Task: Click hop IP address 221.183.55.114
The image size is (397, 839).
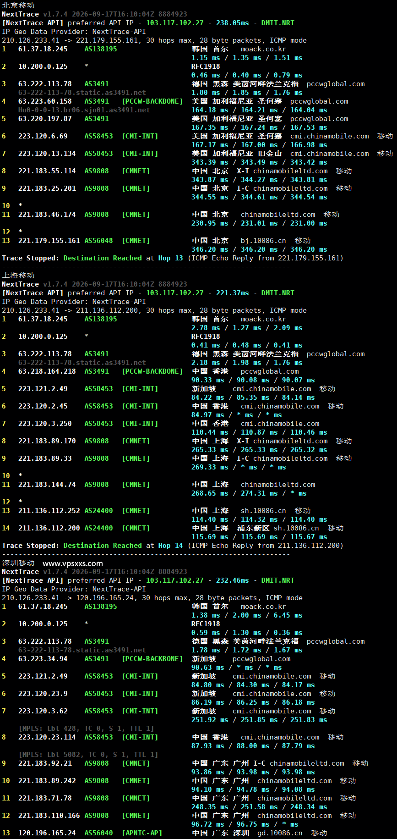Action: [x=47, y=171]
